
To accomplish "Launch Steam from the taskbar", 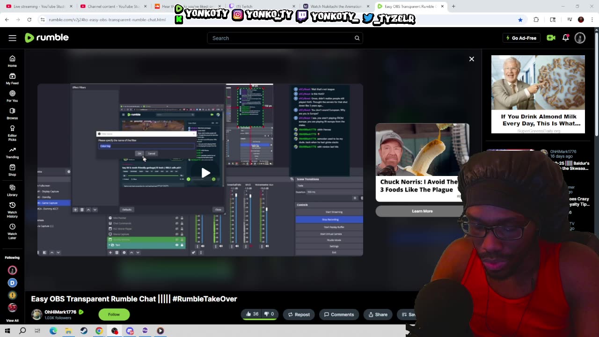I will (x=84, y=331).
